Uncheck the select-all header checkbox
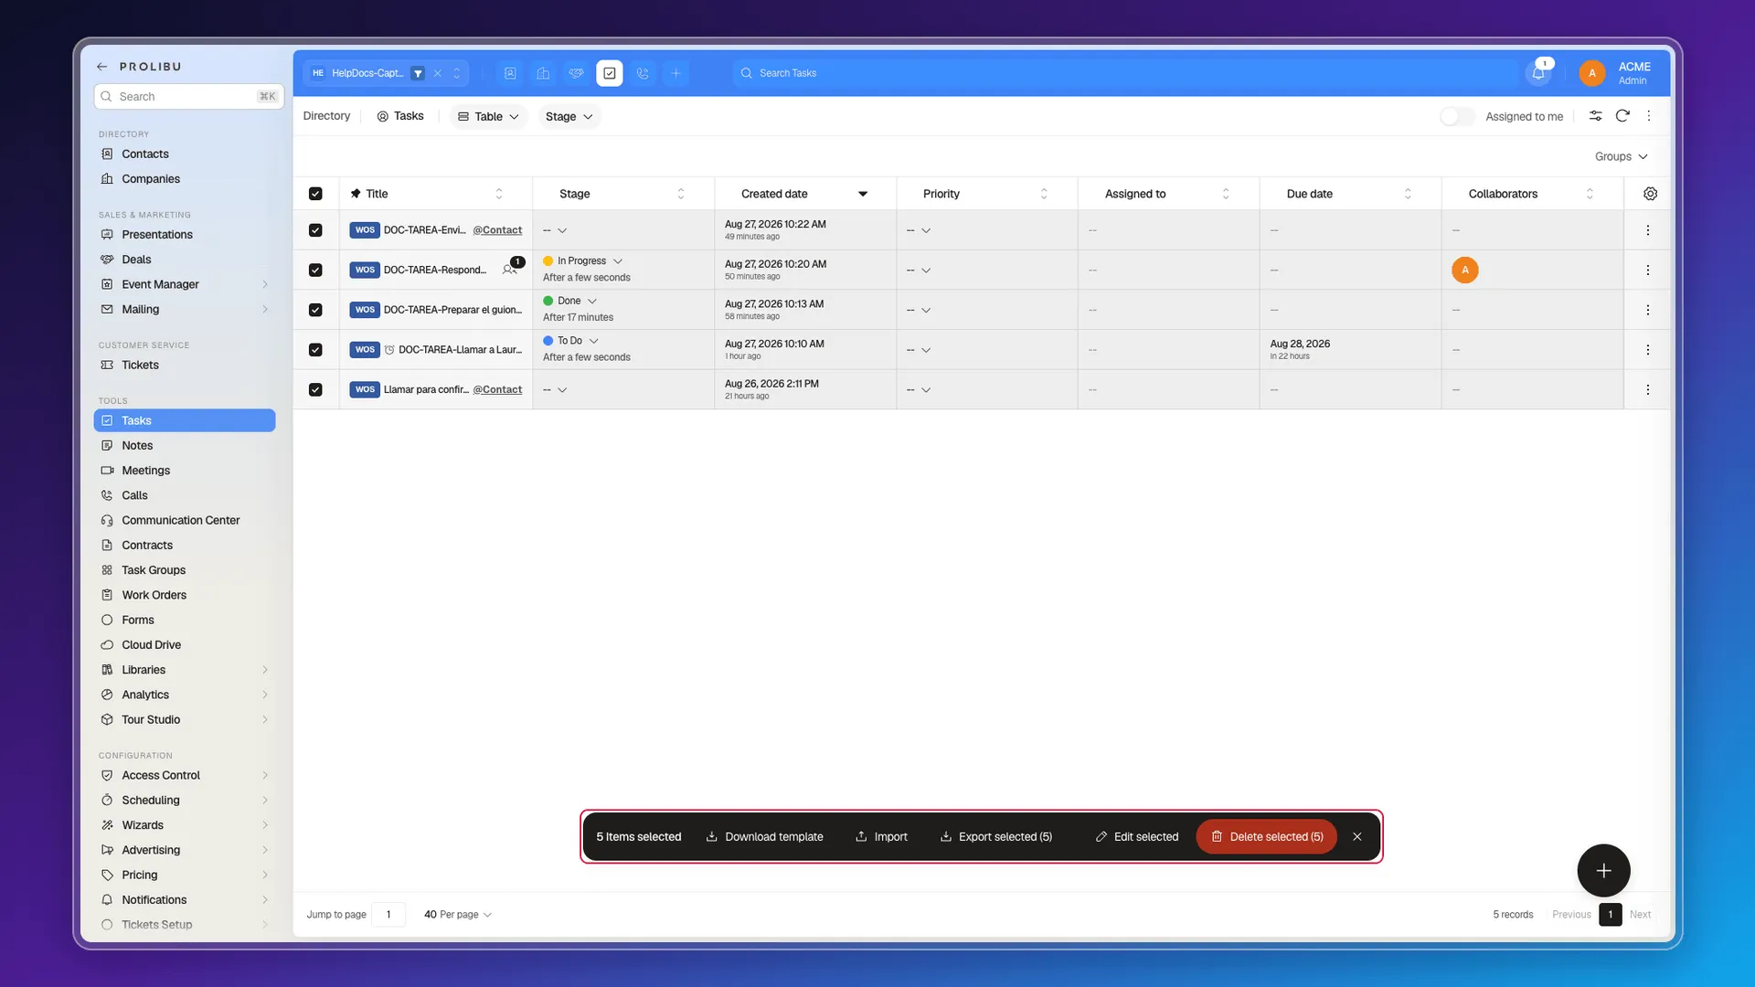1755x987 pixels. tap(315, 194)
